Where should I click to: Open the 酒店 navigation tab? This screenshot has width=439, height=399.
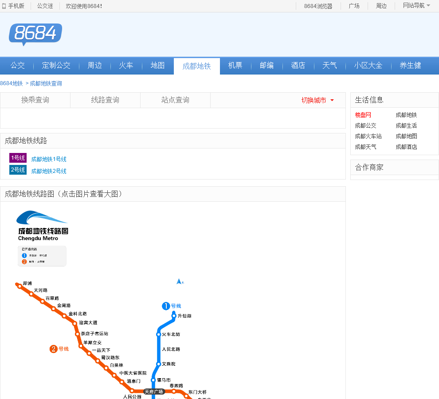pos(298,66)
